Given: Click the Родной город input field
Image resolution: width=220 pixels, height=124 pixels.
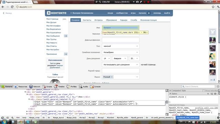Looking at the screenshot, I should point(121,71).
